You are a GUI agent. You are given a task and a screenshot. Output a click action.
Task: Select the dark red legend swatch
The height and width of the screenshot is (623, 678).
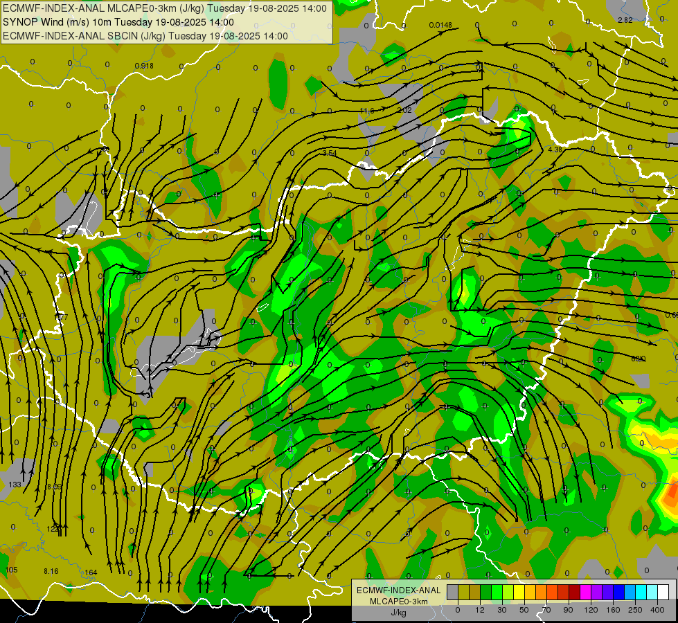574,592
